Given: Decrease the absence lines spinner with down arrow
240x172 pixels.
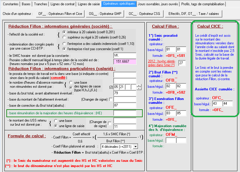Looking at the screenshot, I should coord(139,88).
